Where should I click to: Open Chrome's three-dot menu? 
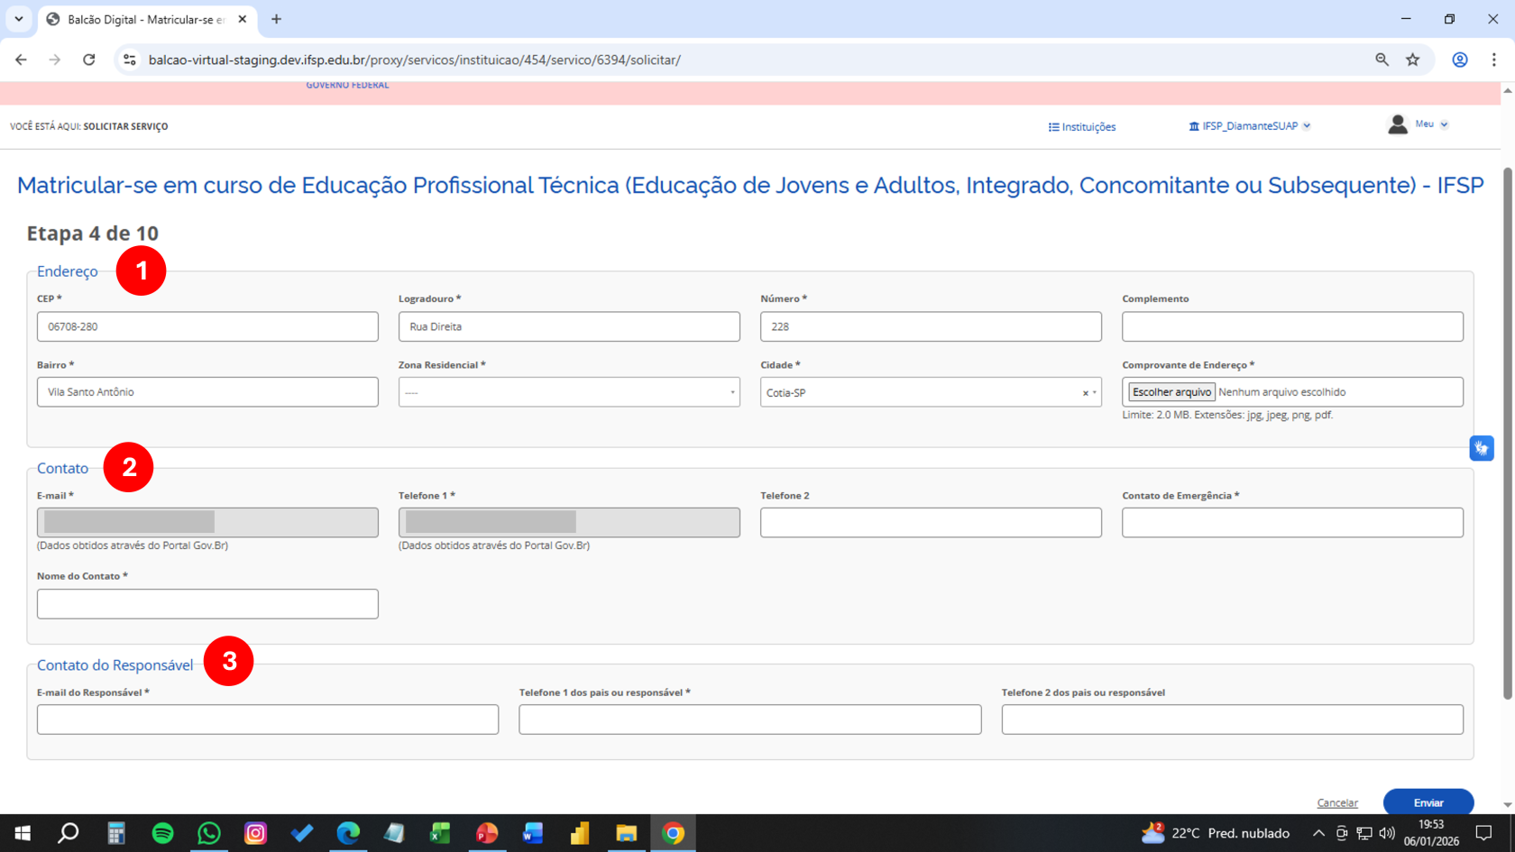[1494, 60]
